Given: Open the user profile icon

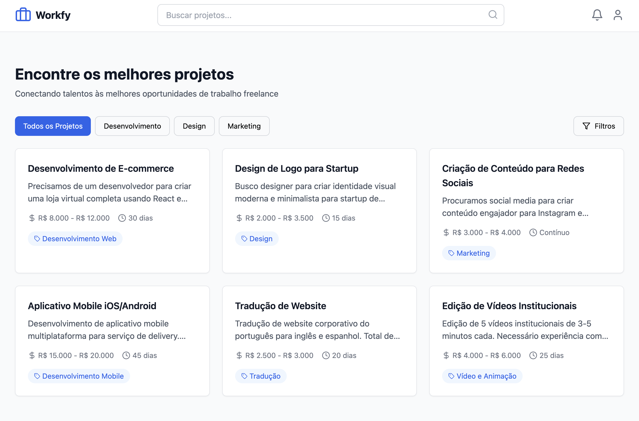Looking at the screenshot, I should pyautogui.click(x=618, y=15).
